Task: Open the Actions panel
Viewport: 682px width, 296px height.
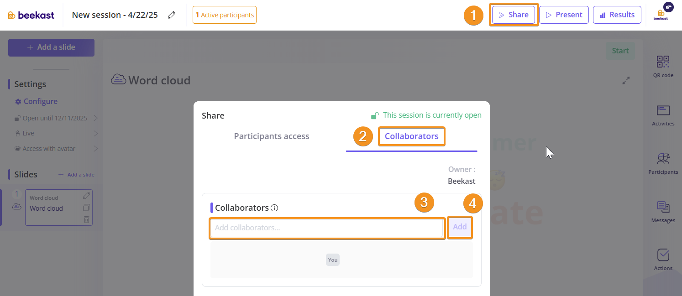Action: click(x=663, y=260)
